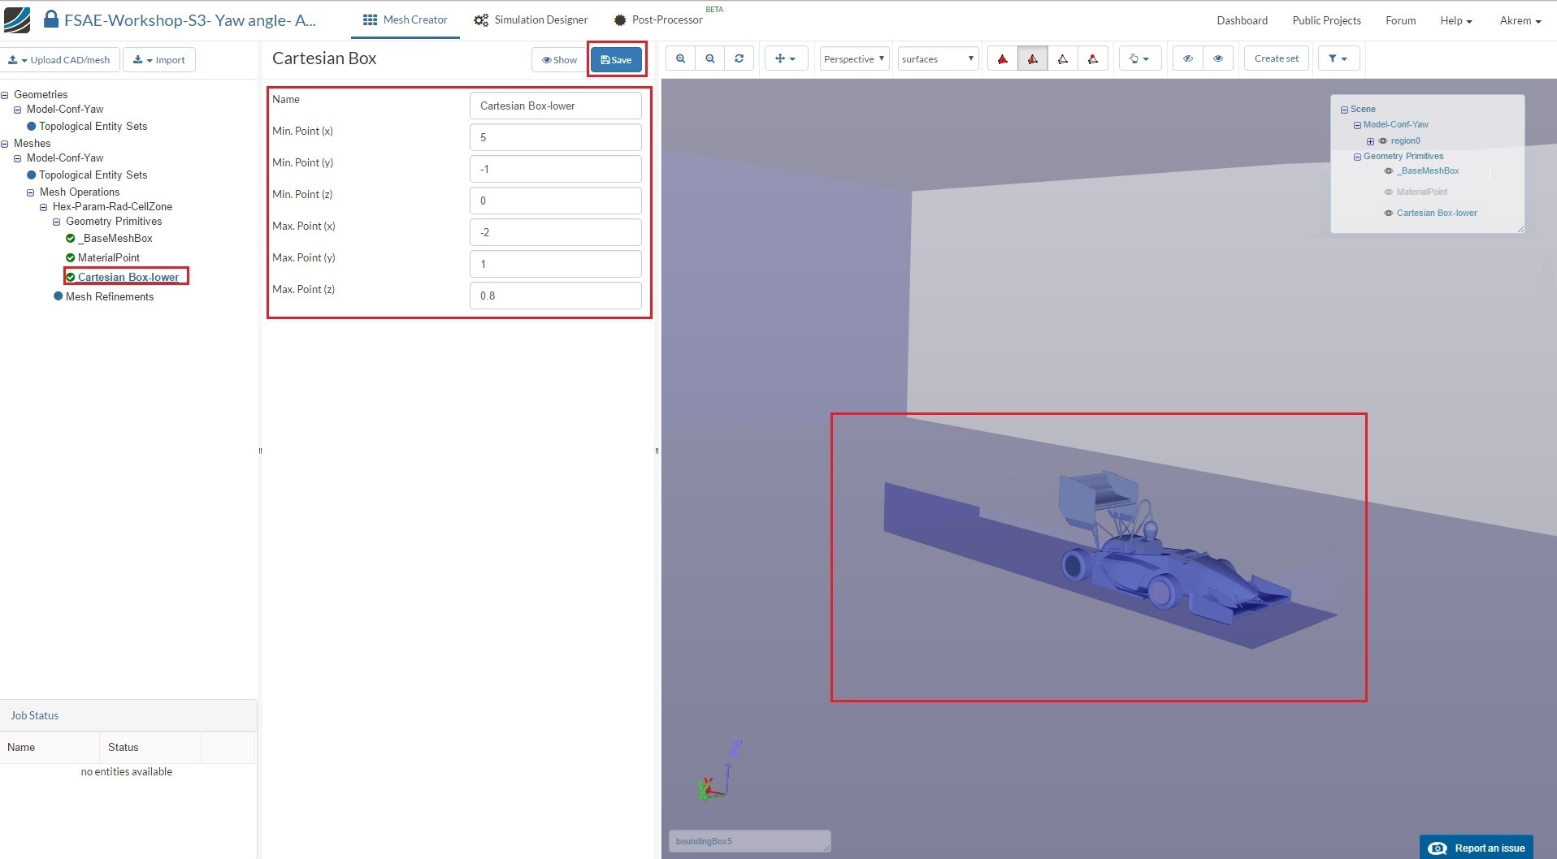The image size is (1557, 859).
Task: Reset the 3D view with refresh icon
Action: (x=739, y=58)
